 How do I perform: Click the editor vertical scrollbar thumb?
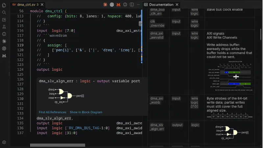pos(140,24)
